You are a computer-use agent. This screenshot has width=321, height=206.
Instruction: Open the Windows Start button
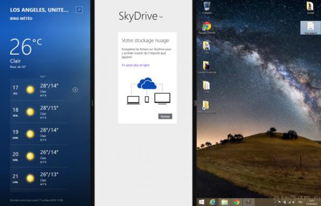tap(202, 202)
